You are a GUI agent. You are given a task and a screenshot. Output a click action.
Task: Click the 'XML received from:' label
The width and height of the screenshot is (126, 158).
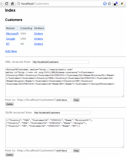pos(18,62)
